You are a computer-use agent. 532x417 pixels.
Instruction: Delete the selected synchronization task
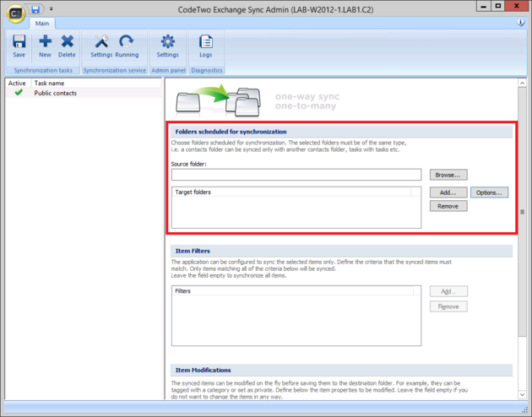[67, 46]
